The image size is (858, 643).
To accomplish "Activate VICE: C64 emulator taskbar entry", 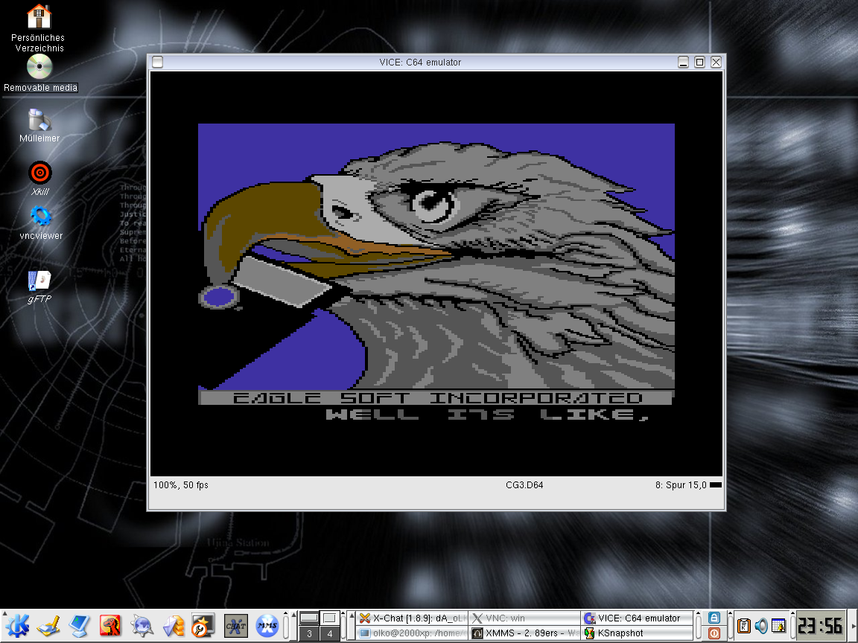I will coord(637,618).
